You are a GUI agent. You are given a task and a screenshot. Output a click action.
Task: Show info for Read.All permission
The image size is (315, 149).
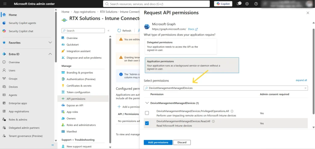tap(213, 121)
